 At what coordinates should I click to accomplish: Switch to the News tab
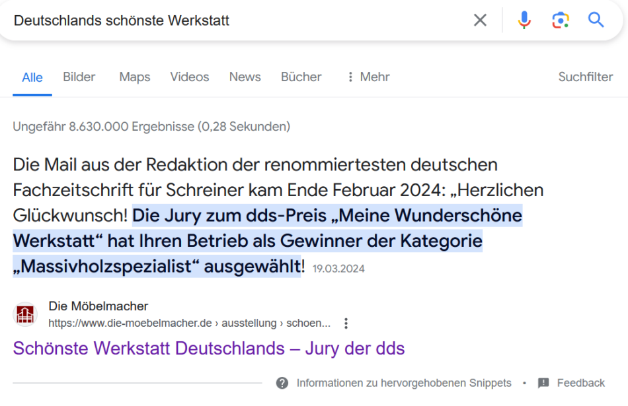click(x=245, y=77)
